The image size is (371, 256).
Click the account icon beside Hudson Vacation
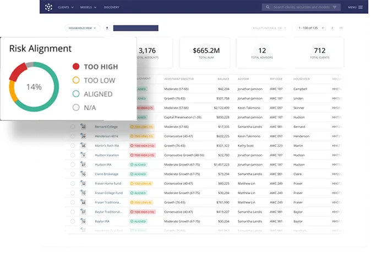(84, 155)
